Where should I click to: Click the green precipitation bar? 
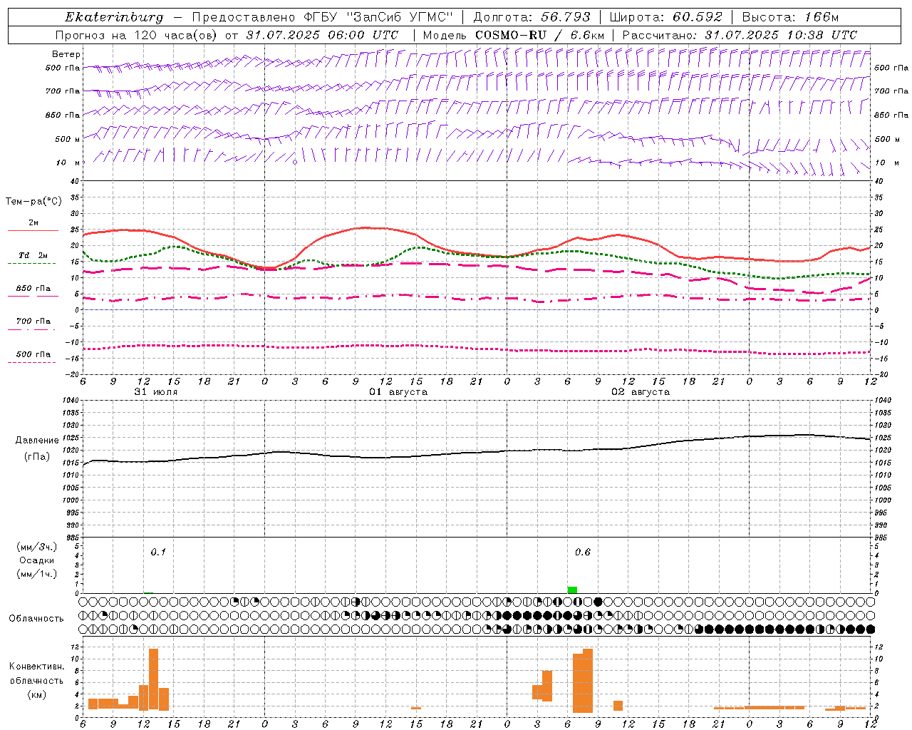click(572, 590)
